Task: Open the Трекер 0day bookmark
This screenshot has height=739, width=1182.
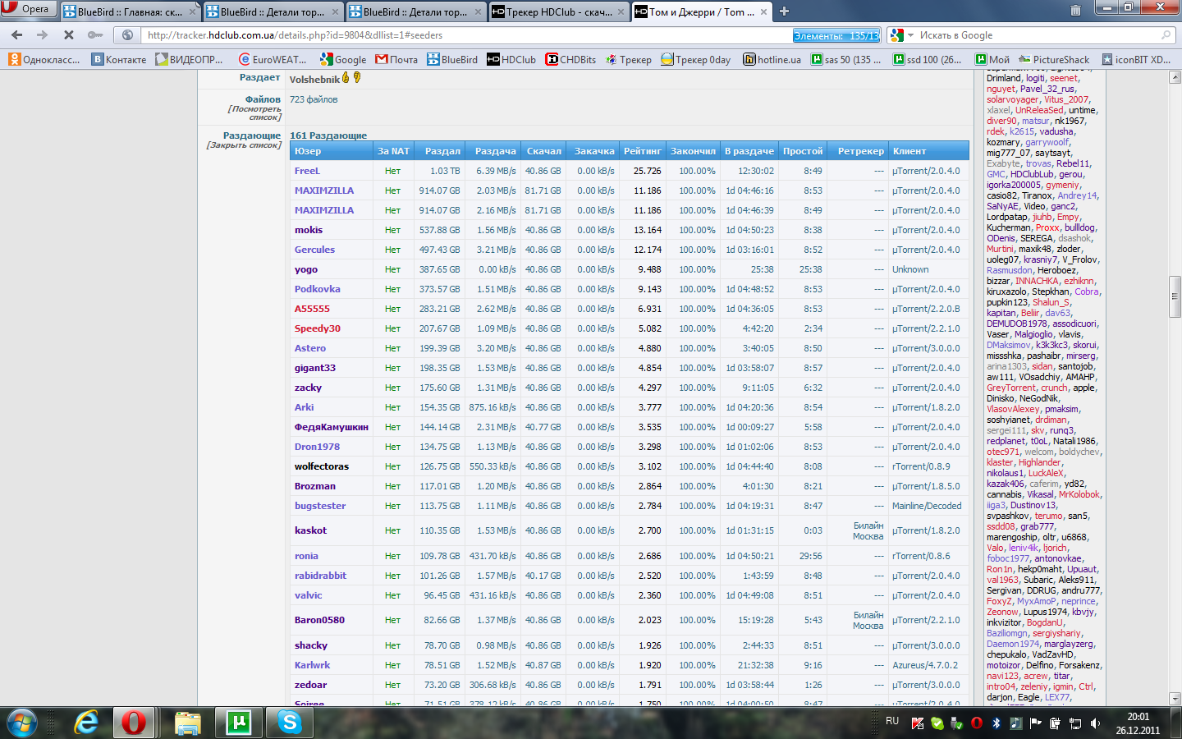Action: [696, 59]
